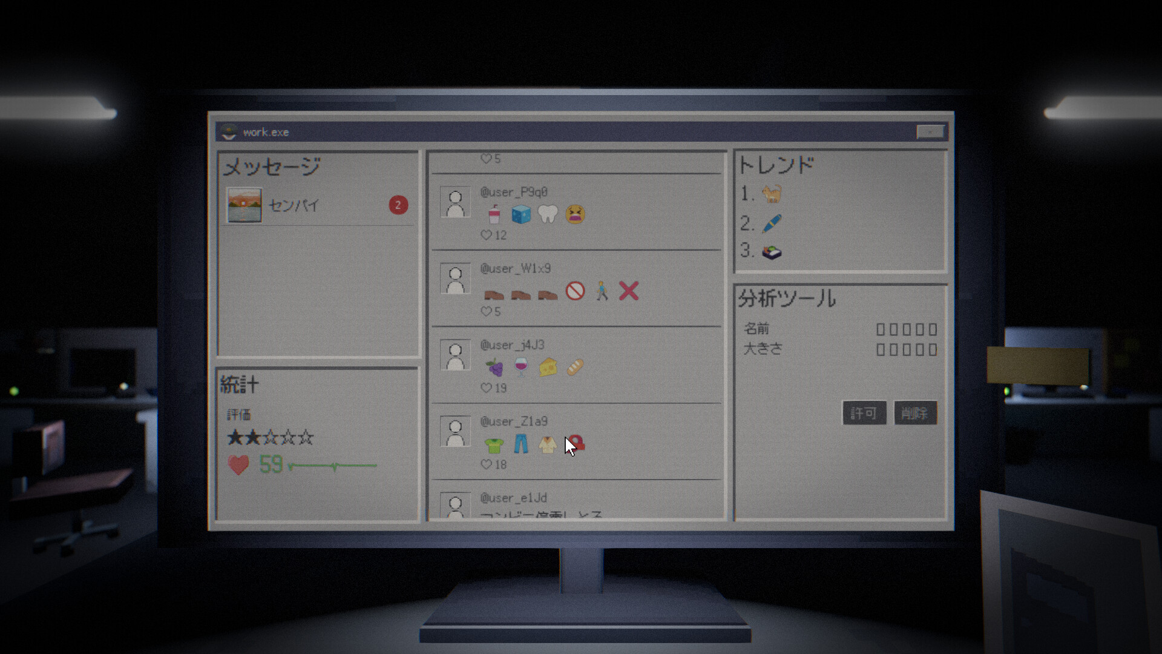1162x654 pixels.
Task: Click the bento emoji trend number 3
Action: pyautogui.click(x=772, y=252)
